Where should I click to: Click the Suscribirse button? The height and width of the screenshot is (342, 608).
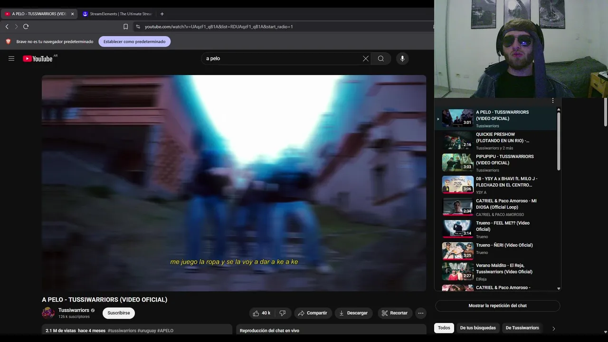click(x=119, y=313)
